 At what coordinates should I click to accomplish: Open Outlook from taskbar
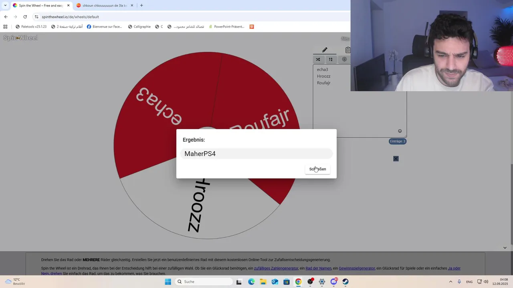click(275, 282)
